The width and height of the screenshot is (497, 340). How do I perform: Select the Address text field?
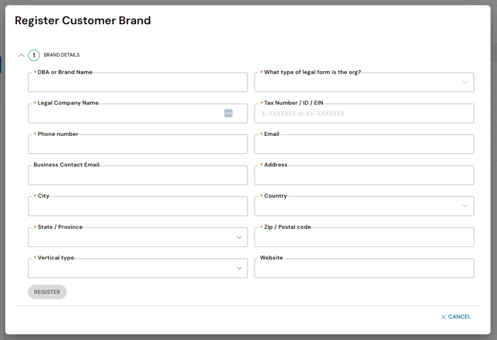tap(364, 176)
